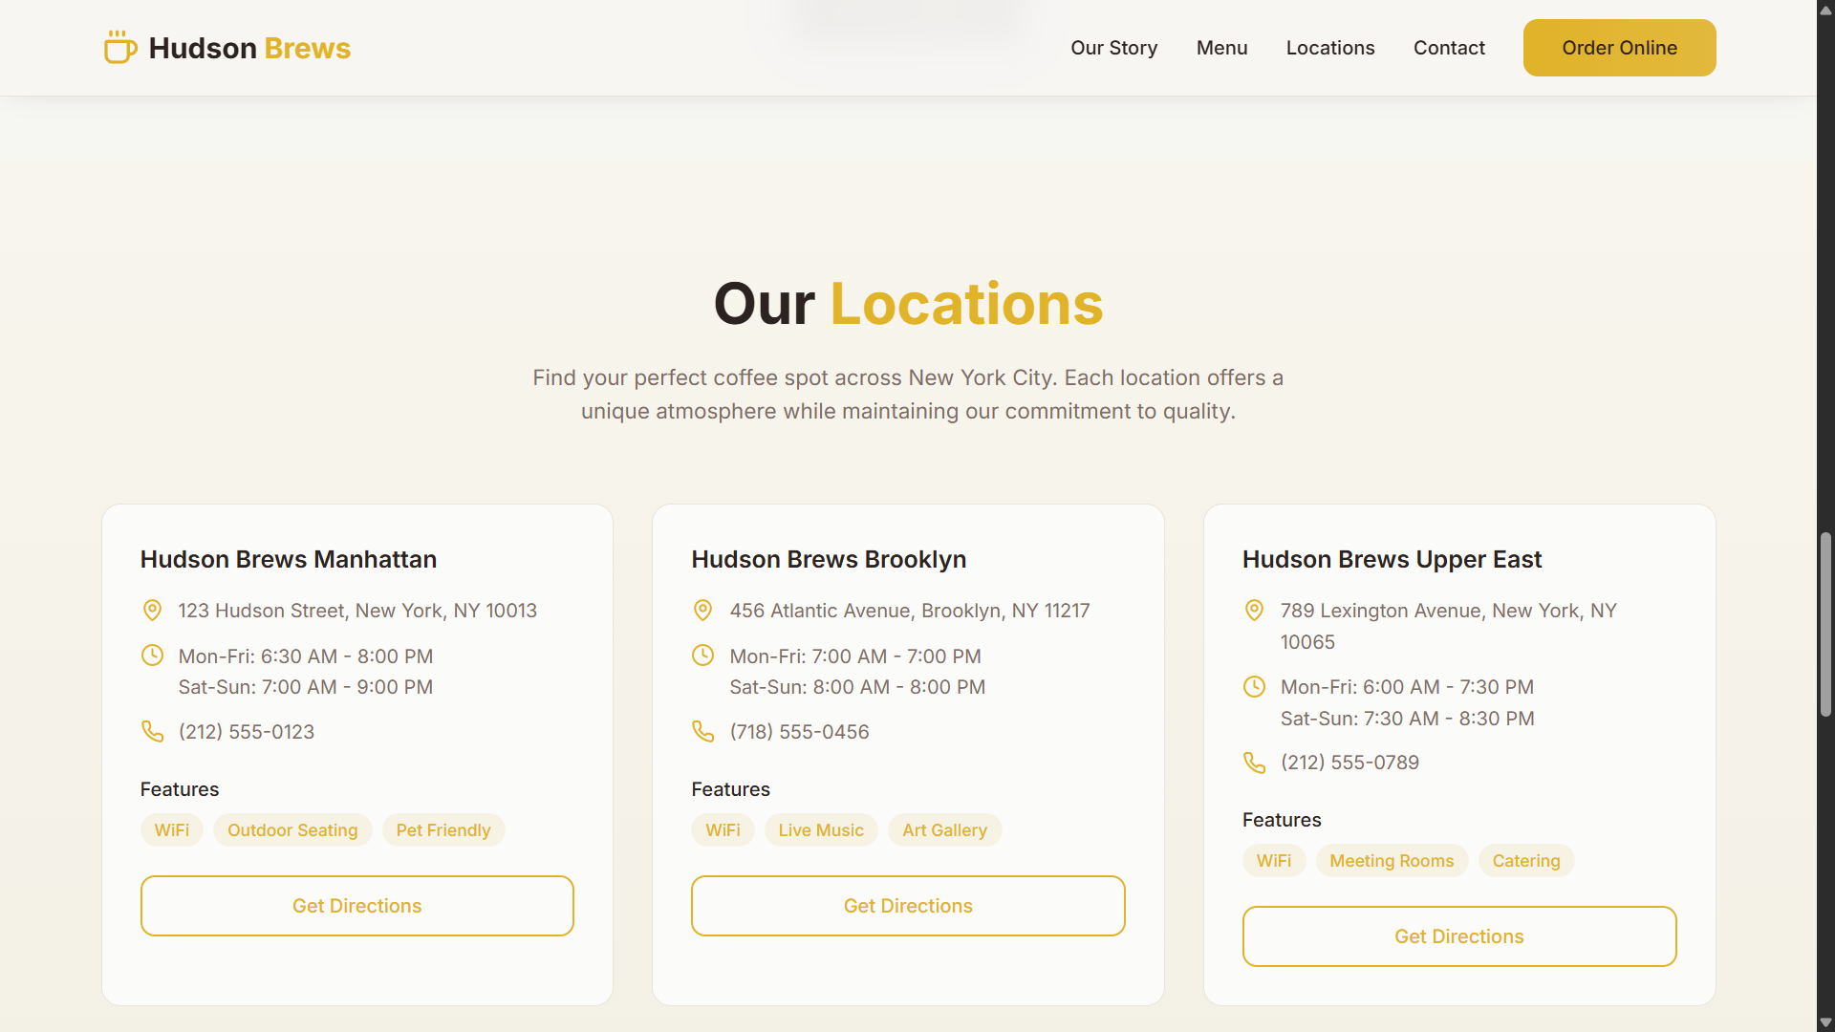Click the phone icon beside (212) 555-0789

(1254, 762)
